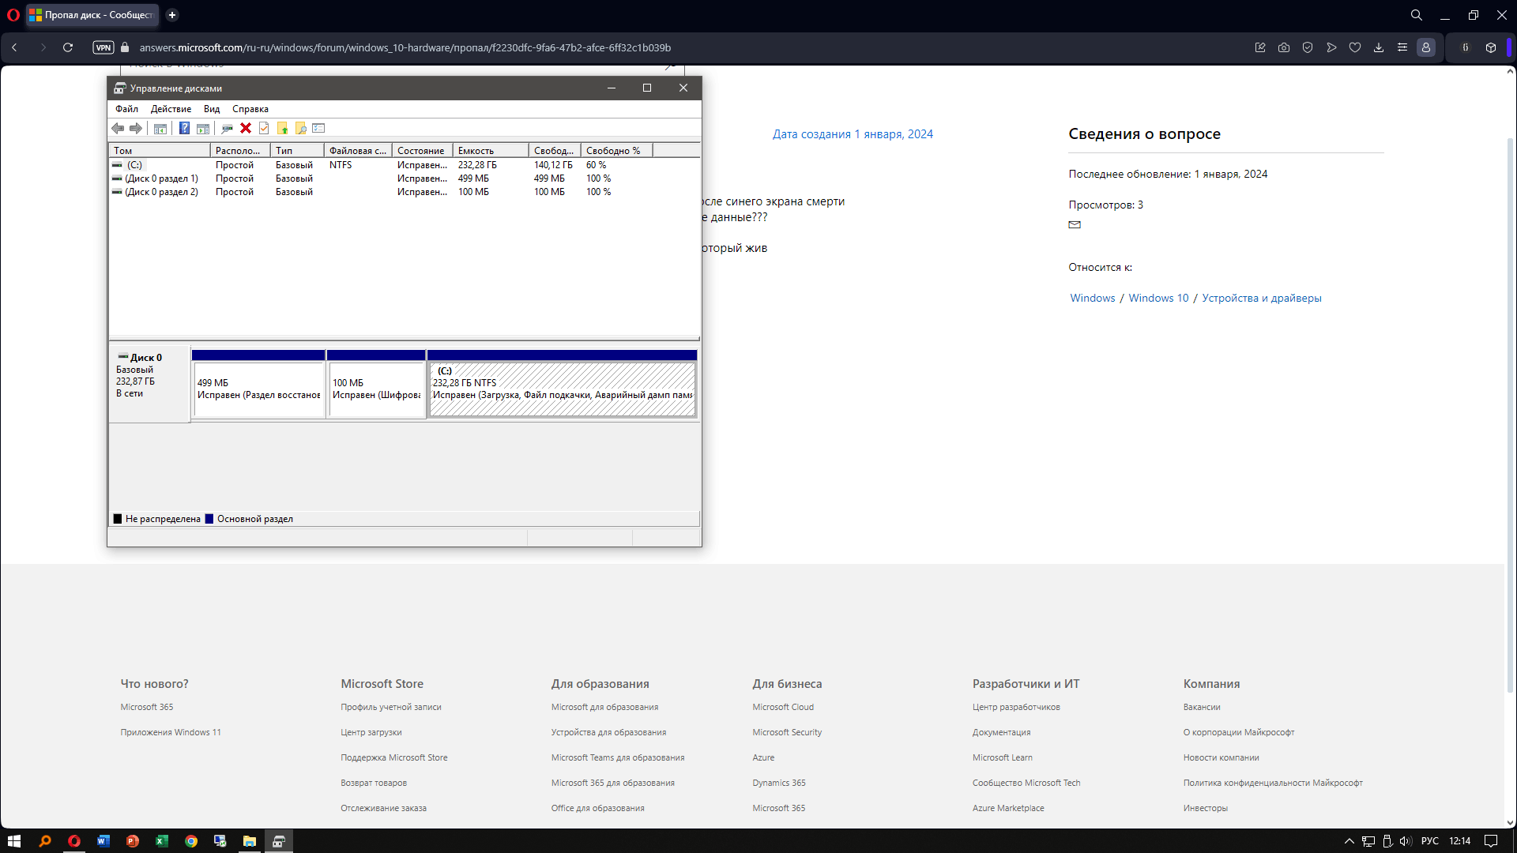Select the 100 МБ encrypted partition block
1517x853 pixels.
point(376,384)
